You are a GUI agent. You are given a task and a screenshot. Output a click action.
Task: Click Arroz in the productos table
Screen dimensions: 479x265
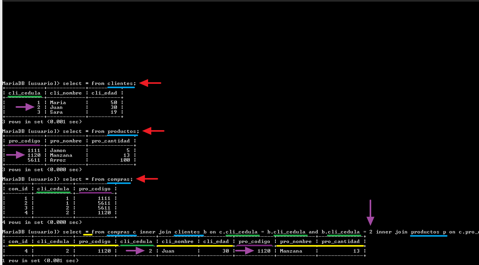(x=58, y=160)
